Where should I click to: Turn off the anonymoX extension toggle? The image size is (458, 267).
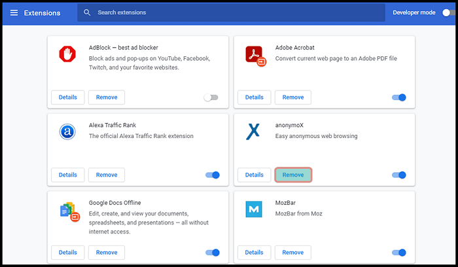tap(399, 175)
